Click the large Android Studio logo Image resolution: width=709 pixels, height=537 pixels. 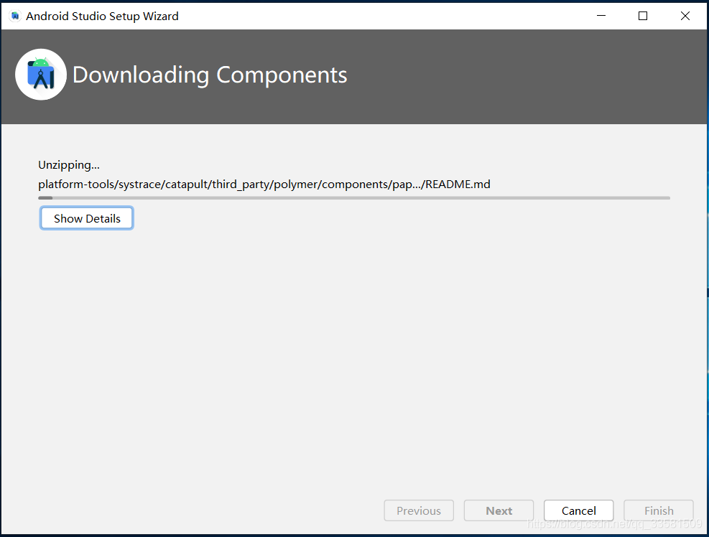(41, 75)
